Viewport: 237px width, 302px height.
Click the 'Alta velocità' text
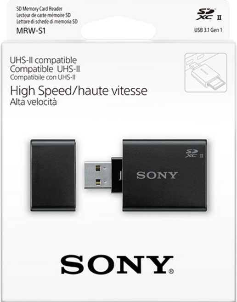point(34,102)
